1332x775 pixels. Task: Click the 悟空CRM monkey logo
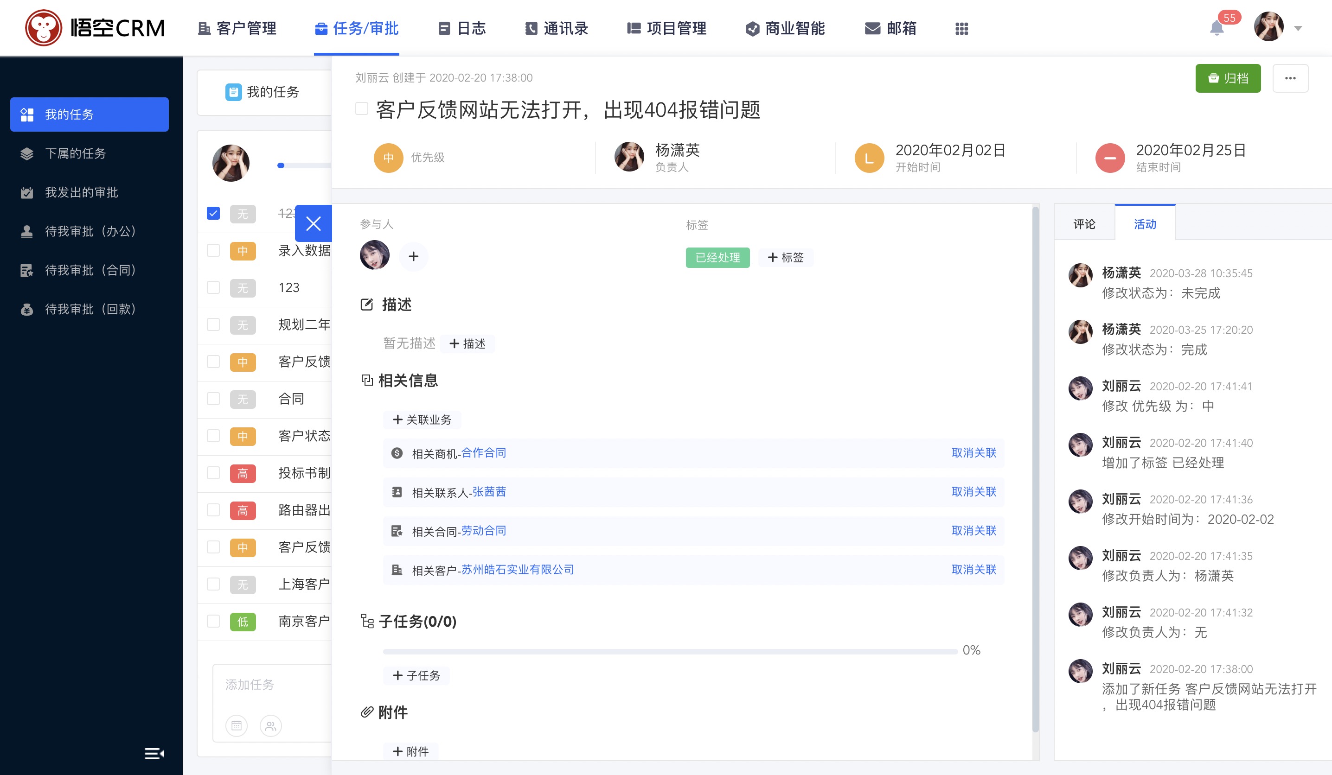(43, 28)
